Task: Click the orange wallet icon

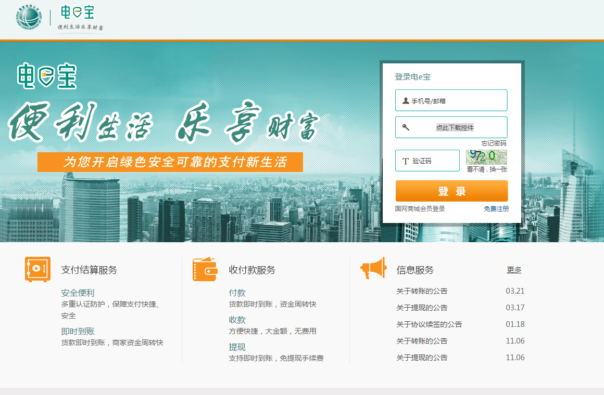Action: point(205,269)
